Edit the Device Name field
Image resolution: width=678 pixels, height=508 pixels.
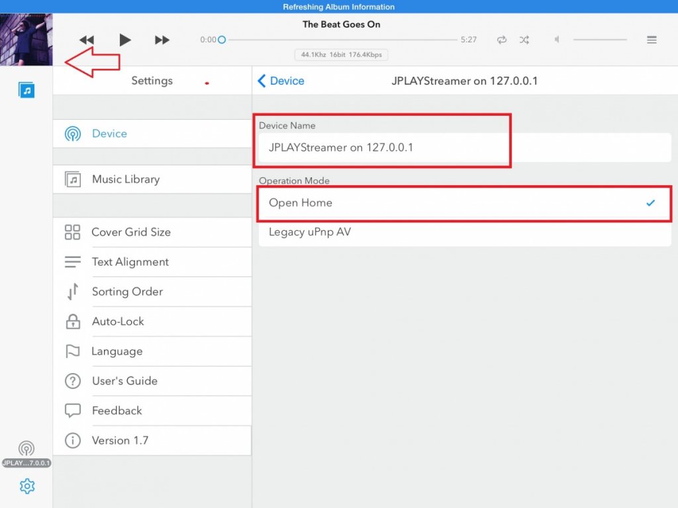coord(465,148)
